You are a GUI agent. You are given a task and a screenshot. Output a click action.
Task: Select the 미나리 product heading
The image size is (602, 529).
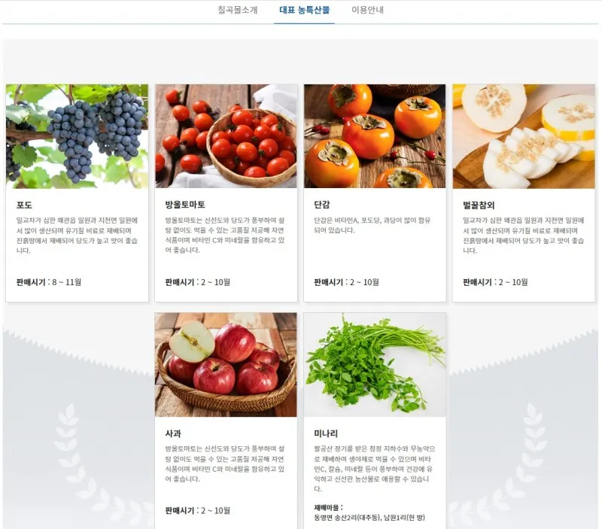click(326, 433)
